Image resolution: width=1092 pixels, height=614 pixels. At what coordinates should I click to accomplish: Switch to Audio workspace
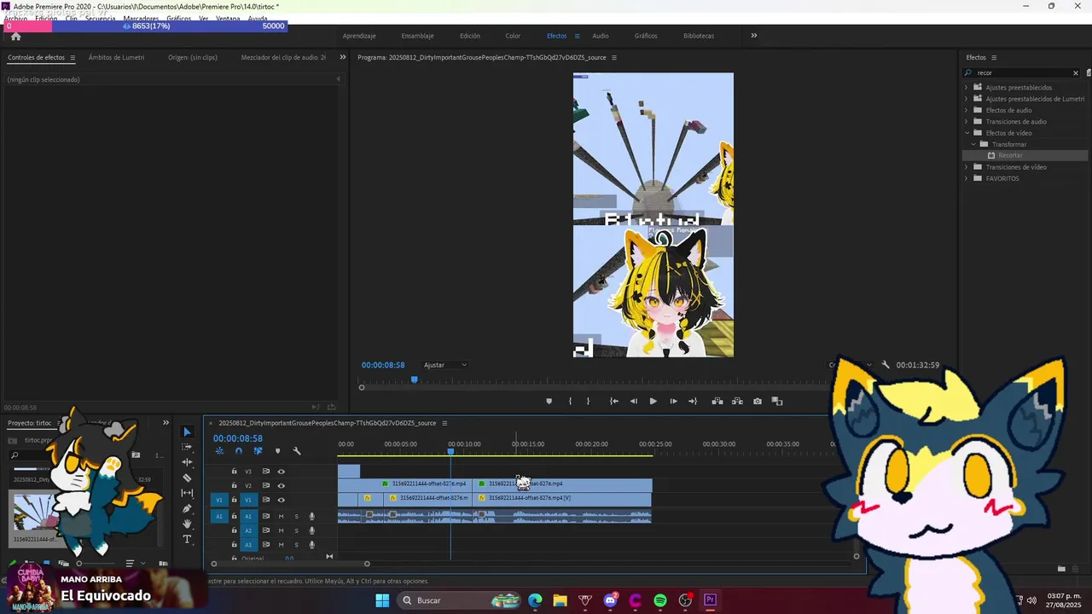tap(601, 36)
